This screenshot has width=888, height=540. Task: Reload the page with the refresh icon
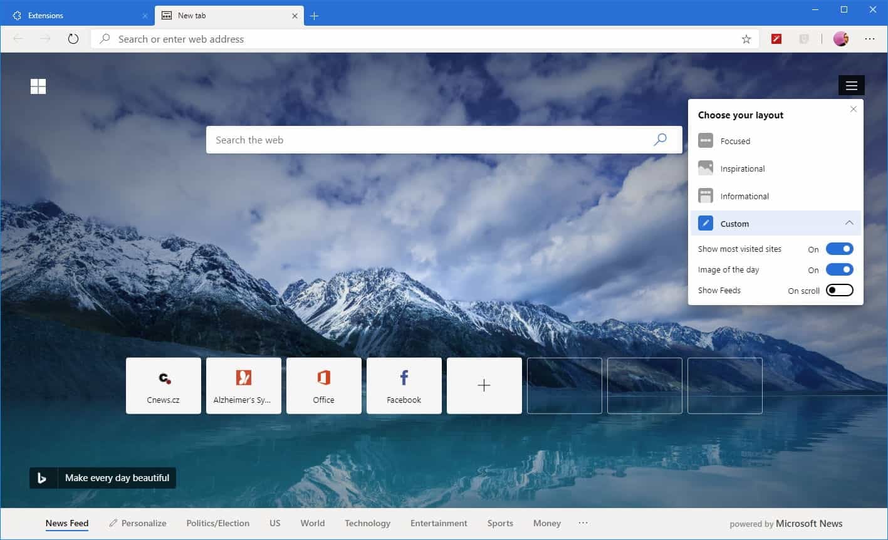(x=73, y=39)
